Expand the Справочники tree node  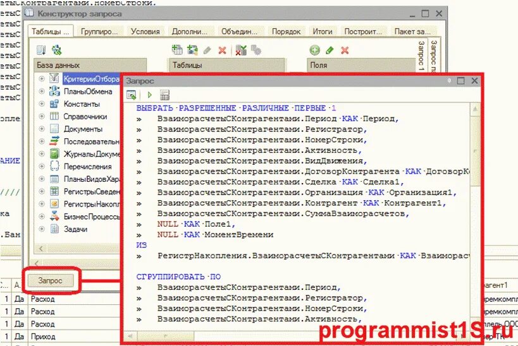click(x=41, y=116)
